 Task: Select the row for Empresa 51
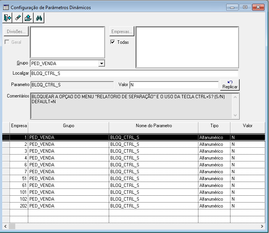tap(134, 179)
